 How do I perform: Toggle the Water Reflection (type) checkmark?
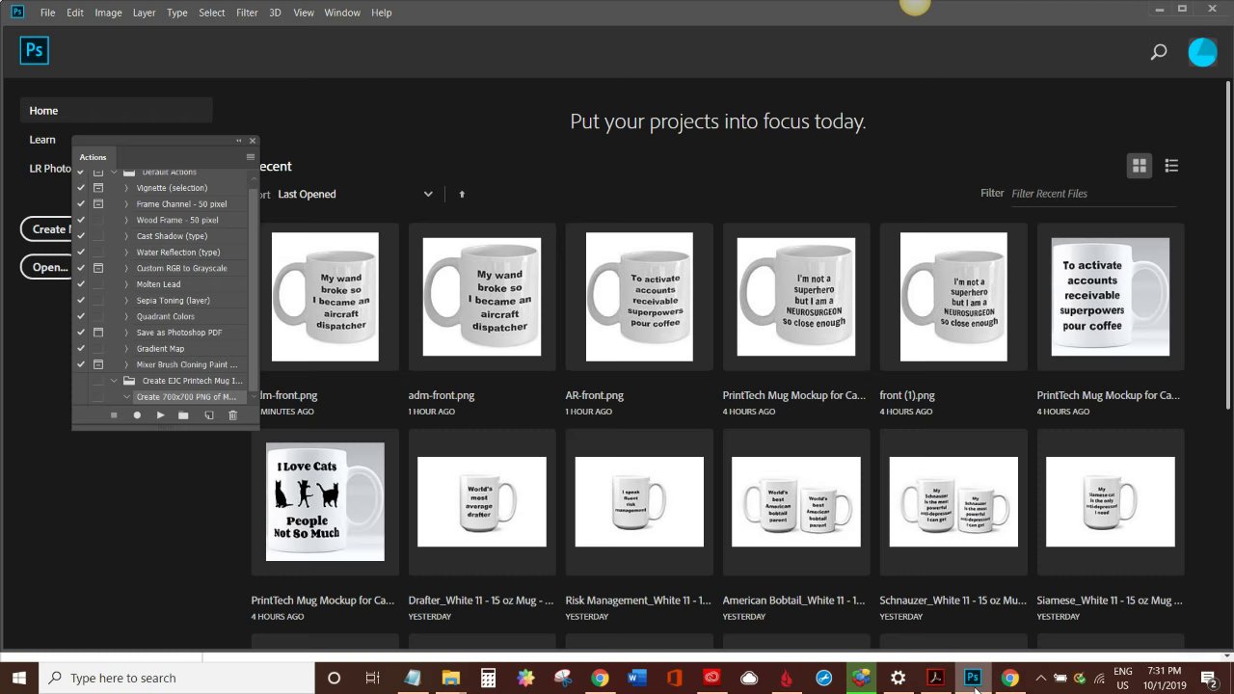click(81, 253)
